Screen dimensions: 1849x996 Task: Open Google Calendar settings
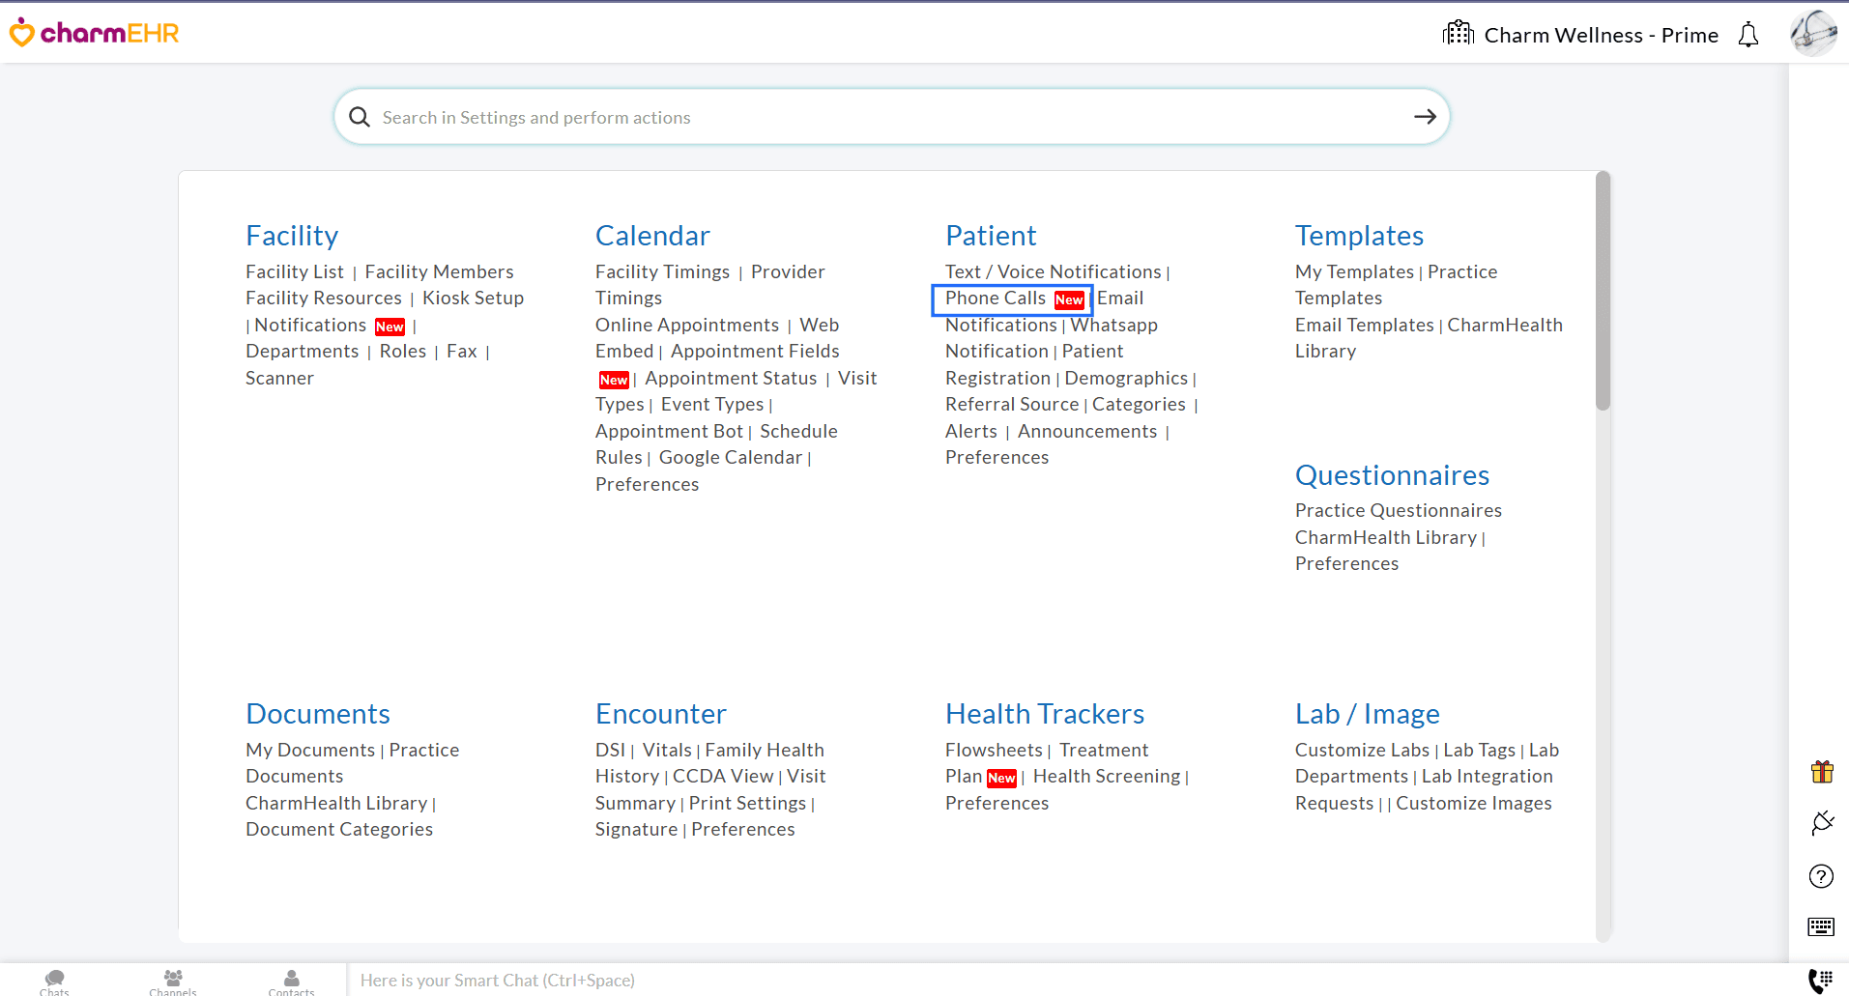(731, 457)
